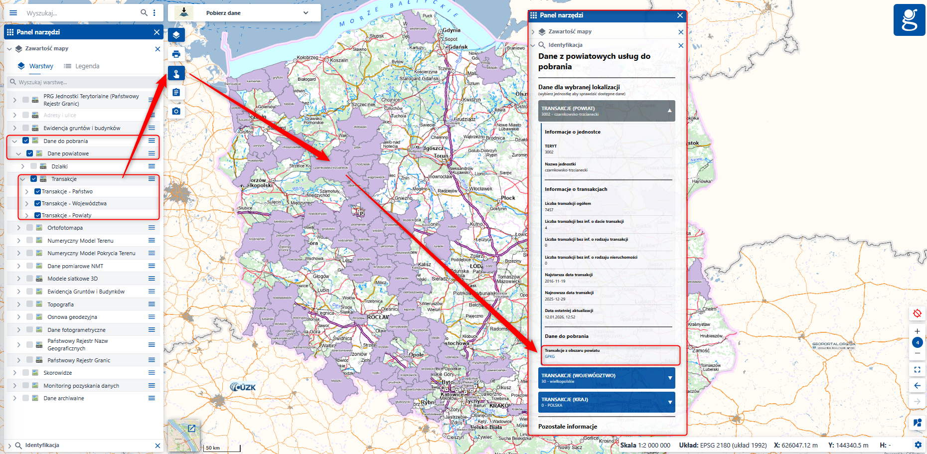Click the camera screenshot tool
The image size is (927, 454).
176,111
